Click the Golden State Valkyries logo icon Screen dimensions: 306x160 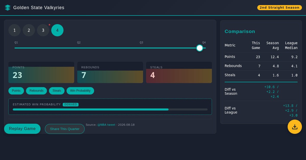coord(8,8)
